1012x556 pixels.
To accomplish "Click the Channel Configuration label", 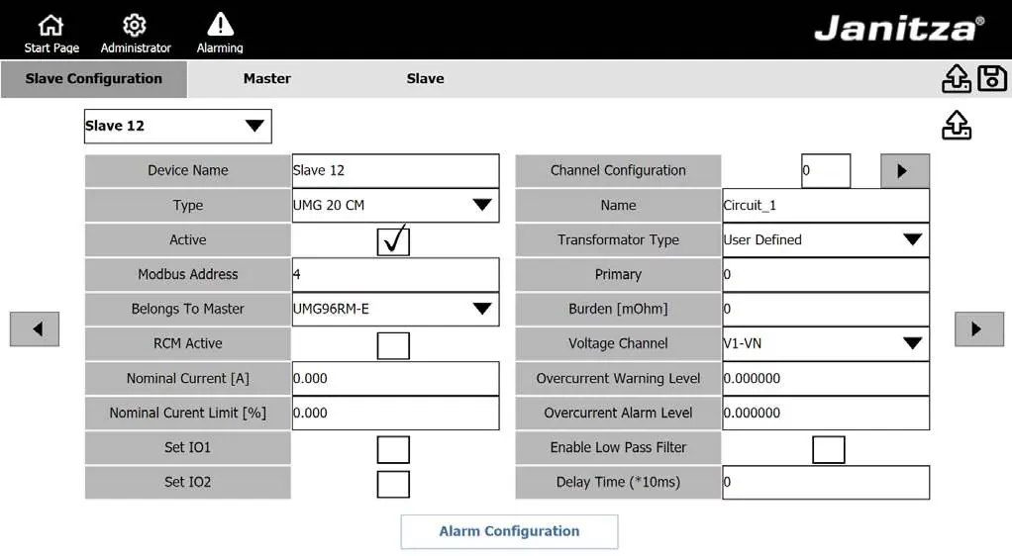I will click(x=618, y=170).
